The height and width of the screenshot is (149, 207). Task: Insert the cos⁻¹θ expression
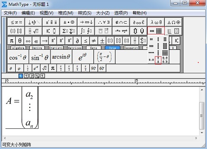coord(18,57)
